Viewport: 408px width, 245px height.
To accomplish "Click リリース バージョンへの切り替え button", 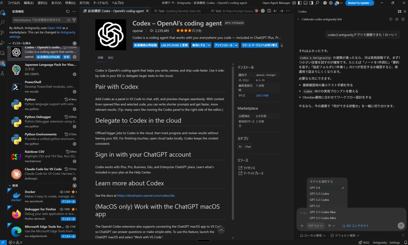I will click(x=260, y=45).
